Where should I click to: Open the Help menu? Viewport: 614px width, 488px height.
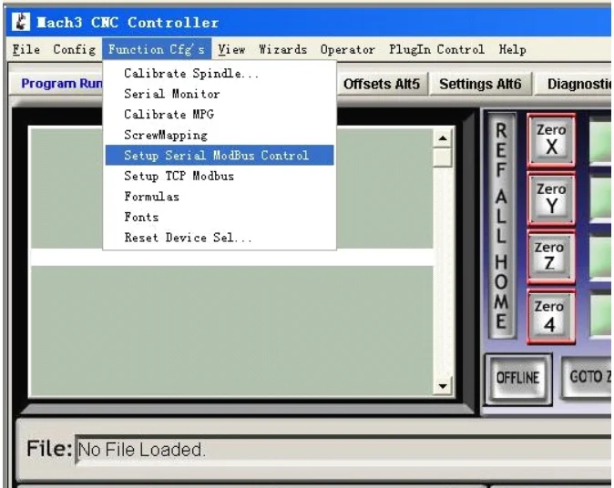[x=512, y=50]
